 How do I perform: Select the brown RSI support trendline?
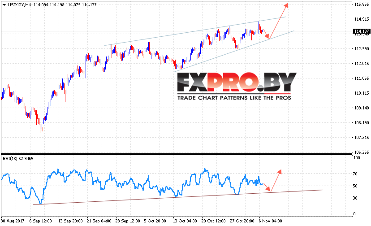tap(178, 197)
